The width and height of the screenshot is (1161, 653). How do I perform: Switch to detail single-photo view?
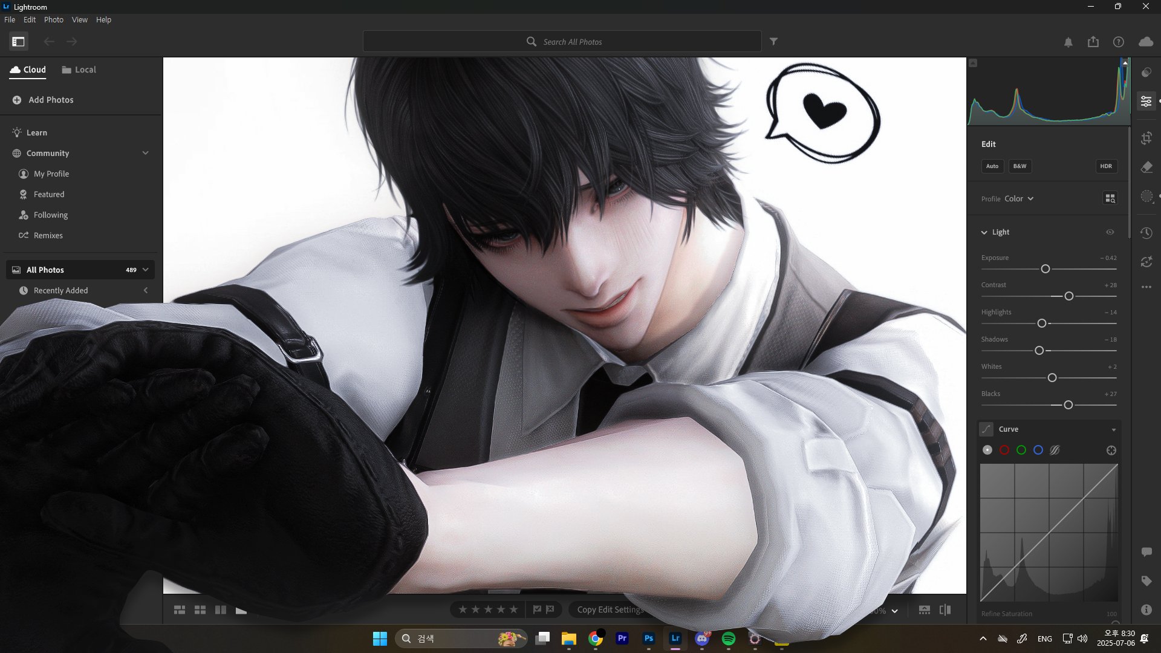[241, 610]
